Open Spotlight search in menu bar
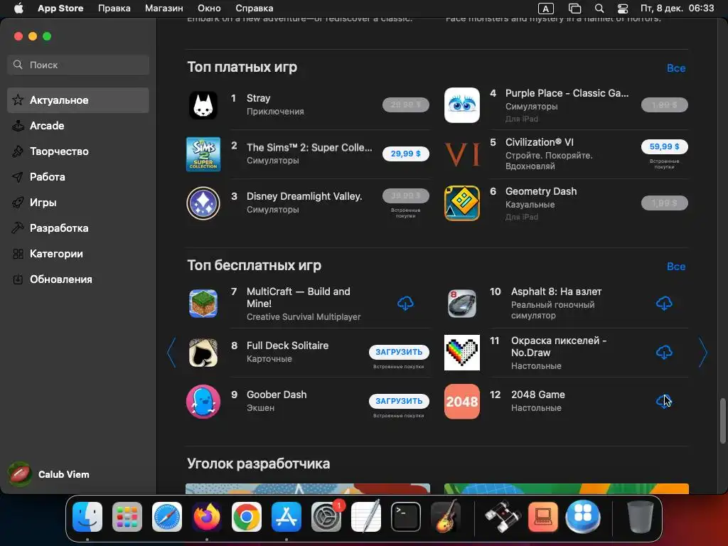728x546 pixels. (x=599, y=9)
